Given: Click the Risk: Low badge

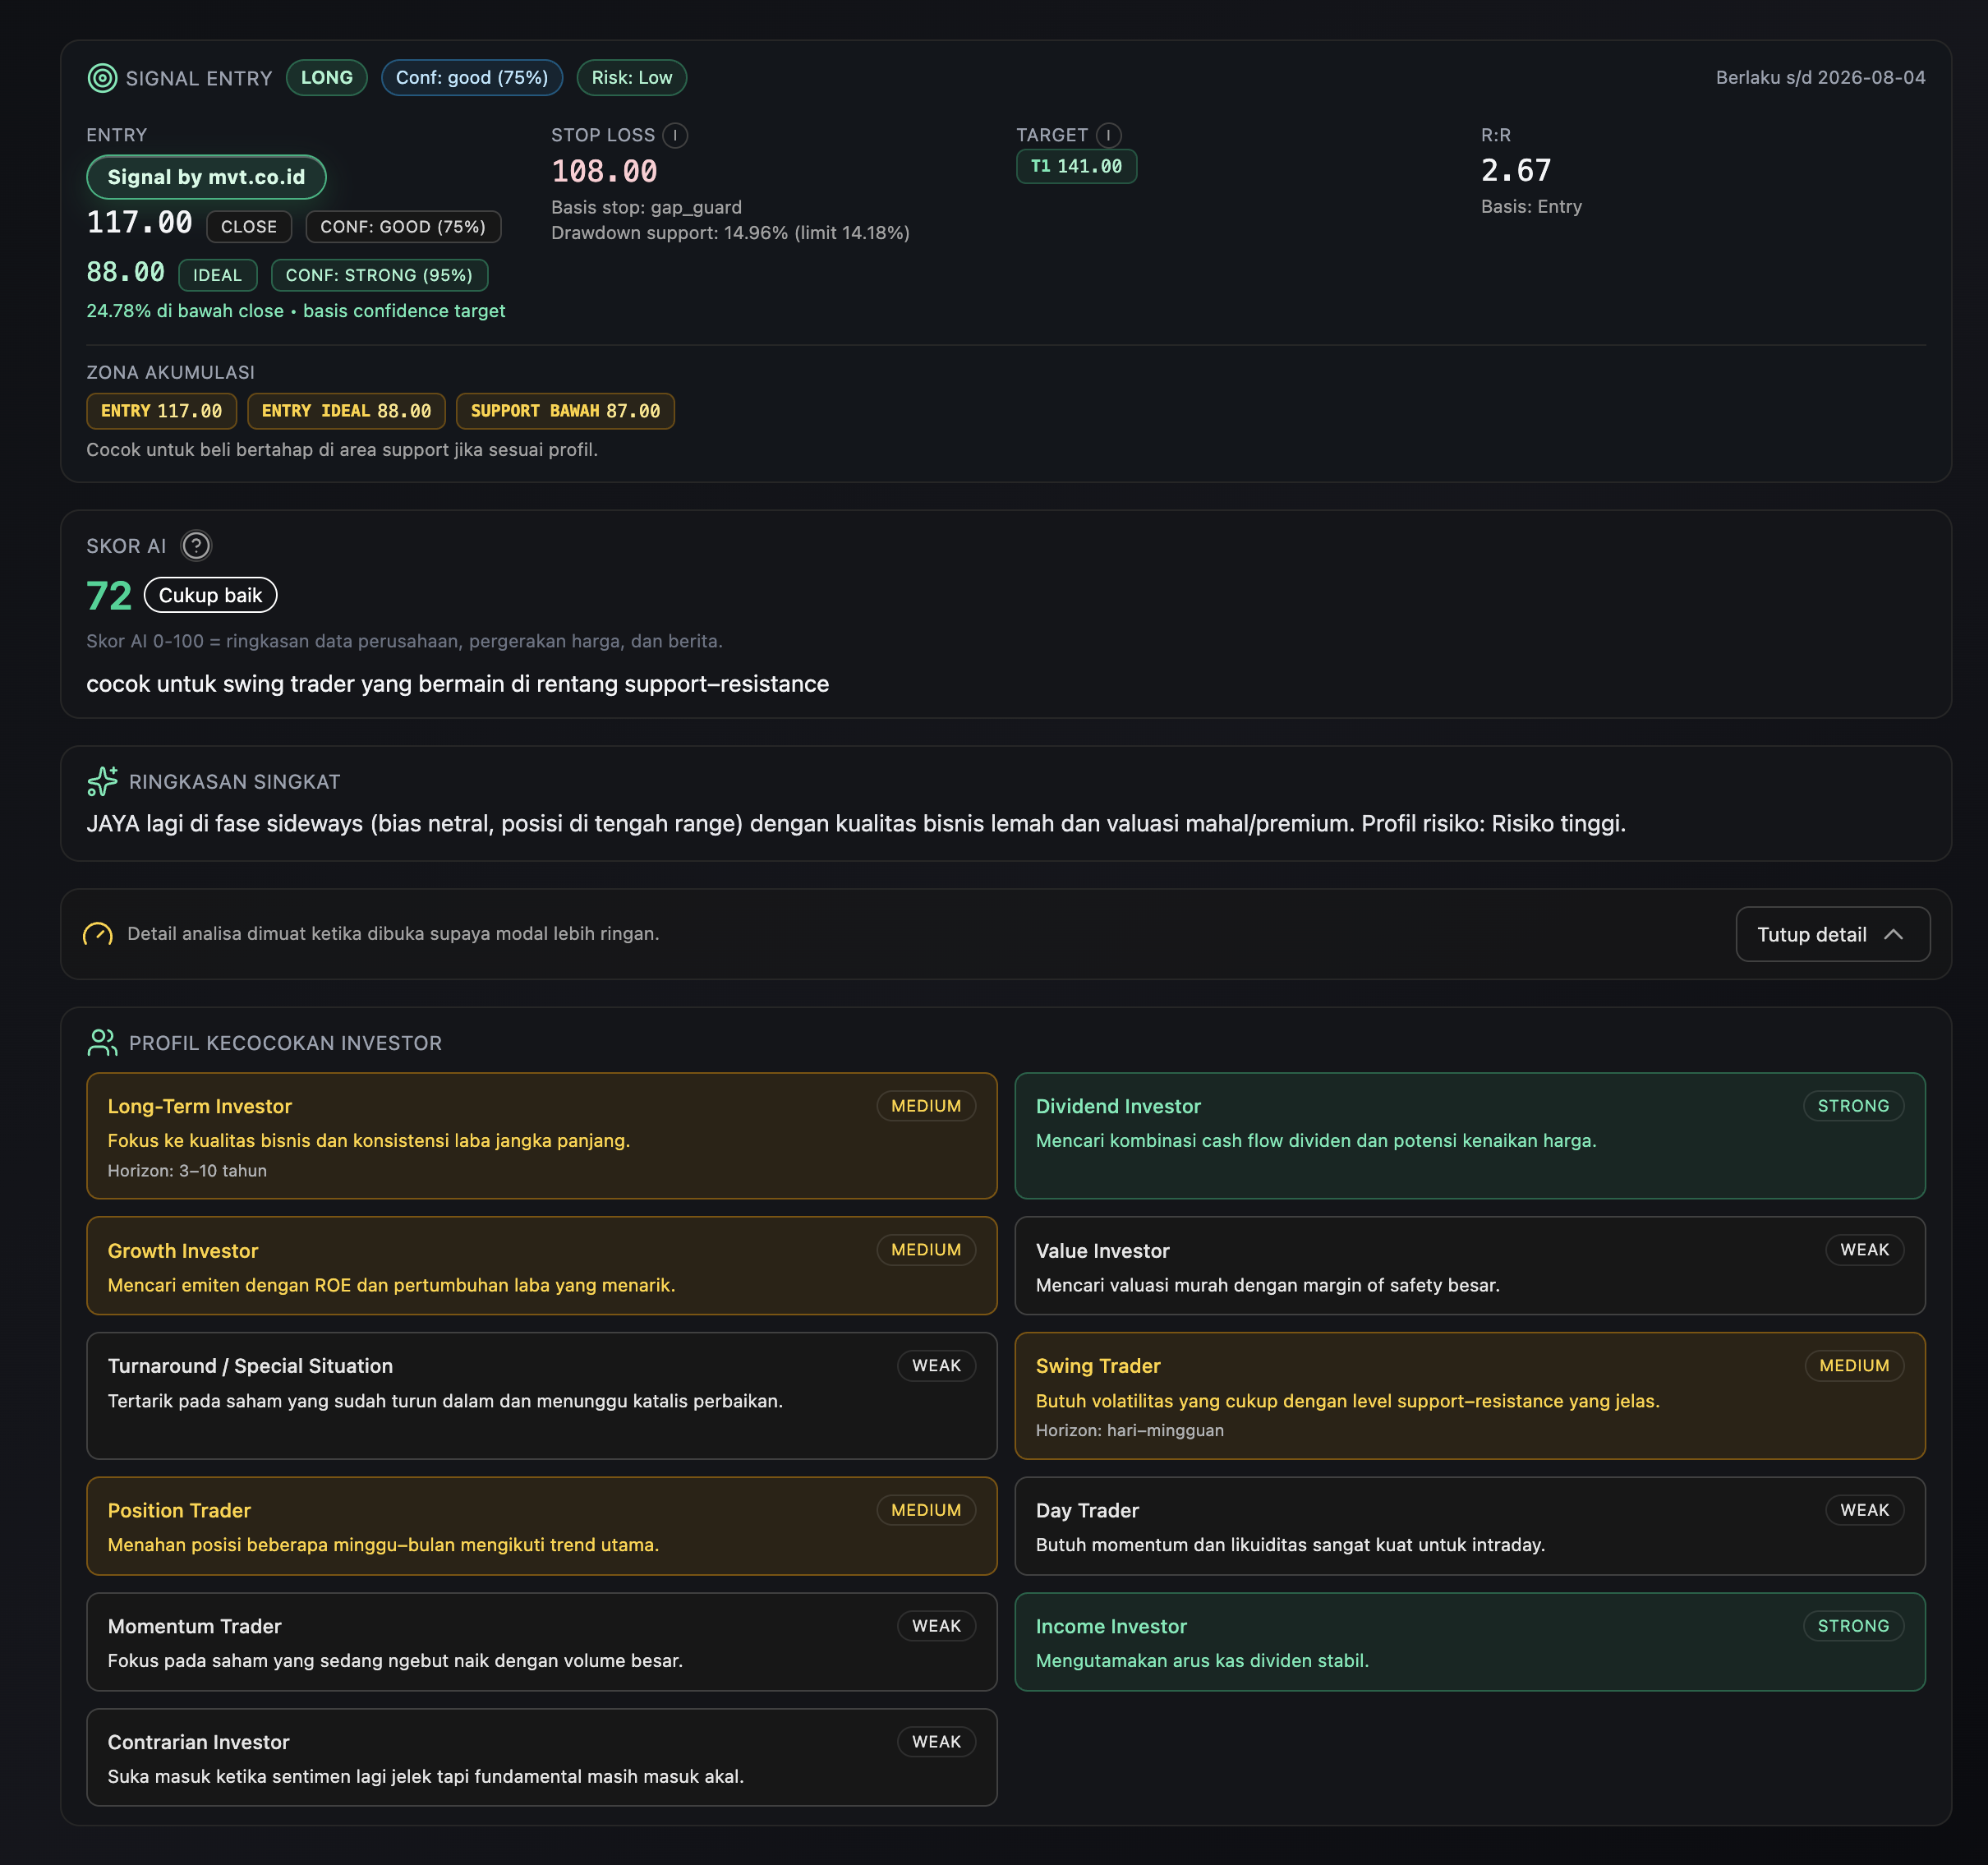Looking at the screenshot, I should coord(631,78).
